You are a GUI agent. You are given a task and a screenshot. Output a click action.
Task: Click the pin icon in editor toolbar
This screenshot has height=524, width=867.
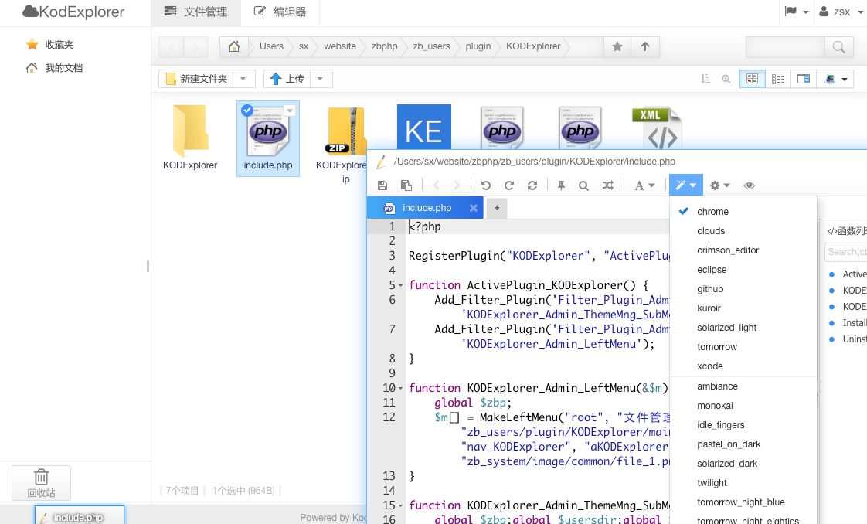(x=561, y=185)
